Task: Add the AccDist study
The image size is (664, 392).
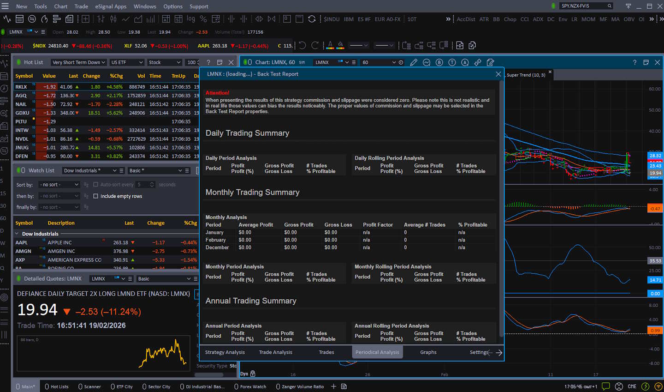Action: click(466, 19)
